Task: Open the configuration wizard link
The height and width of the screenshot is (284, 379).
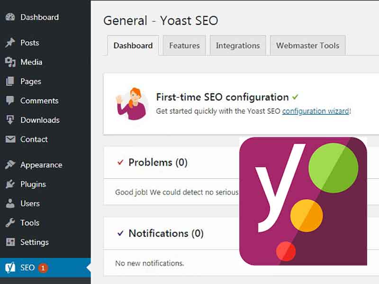Action: tap(316, 111)
